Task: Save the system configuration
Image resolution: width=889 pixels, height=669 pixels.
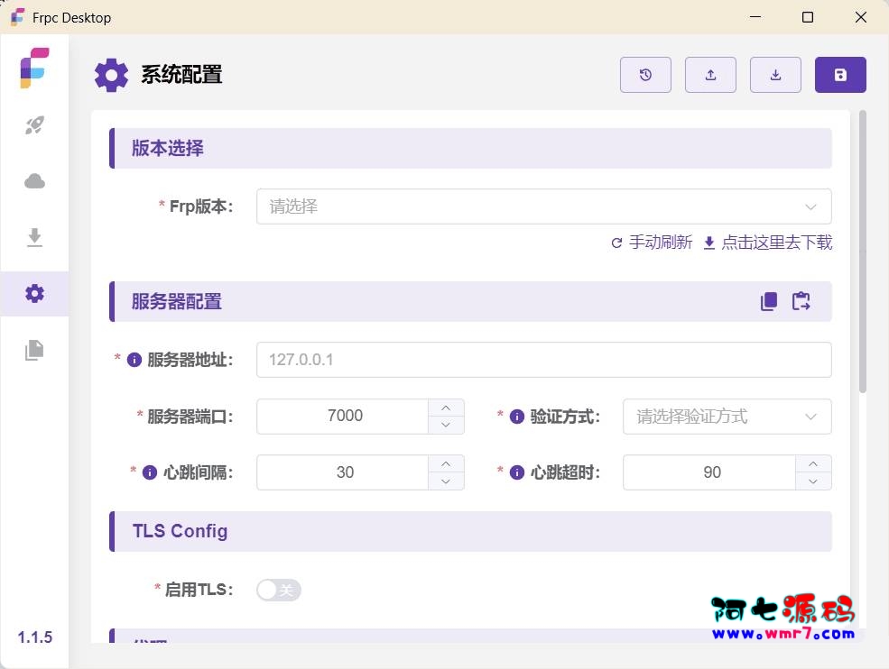Action: (840, 75)
